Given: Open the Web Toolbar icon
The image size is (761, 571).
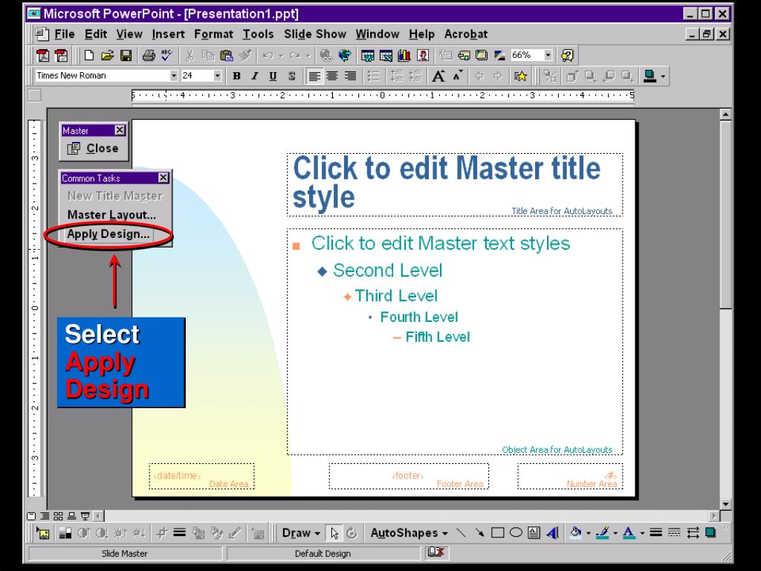Looking at the screenshot, I should 345,55.
